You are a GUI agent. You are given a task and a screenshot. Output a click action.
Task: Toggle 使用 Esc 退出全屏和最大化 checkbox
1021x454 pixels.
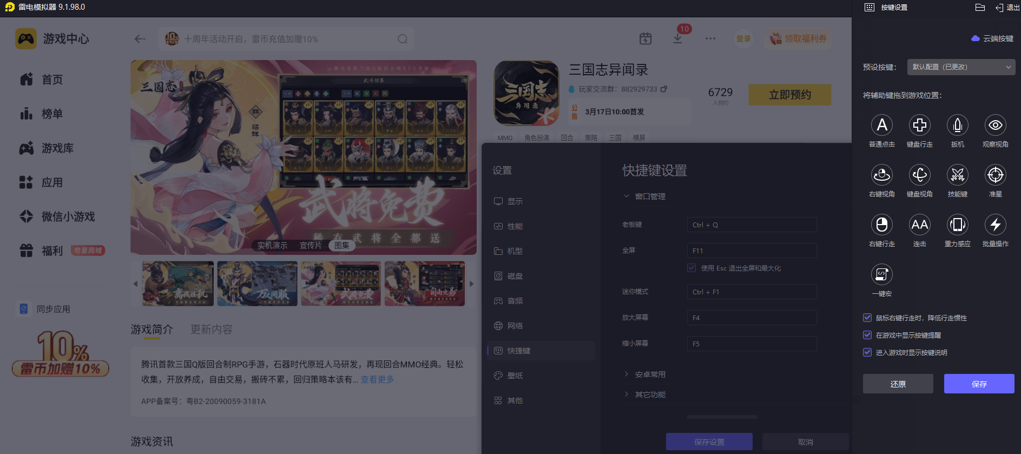[691, 268]
